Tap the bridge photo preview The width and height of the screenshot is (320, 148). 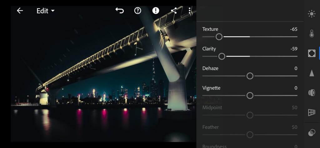click(103, 74)
